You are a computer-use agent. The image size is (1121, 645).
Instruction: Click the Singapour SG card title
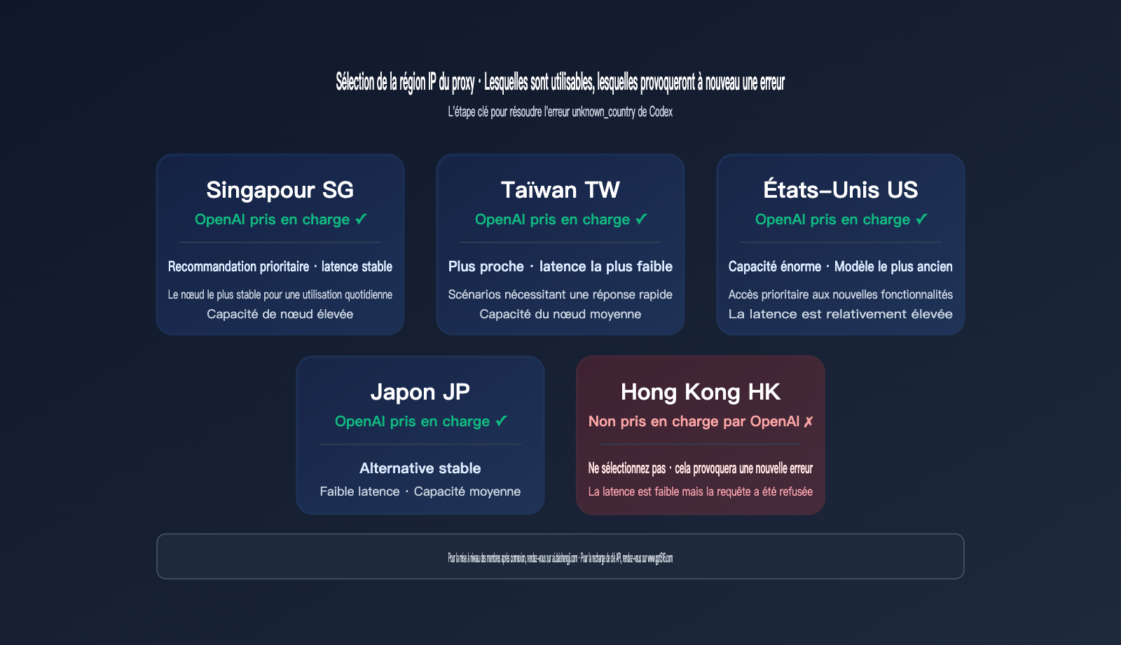[280, 190]
